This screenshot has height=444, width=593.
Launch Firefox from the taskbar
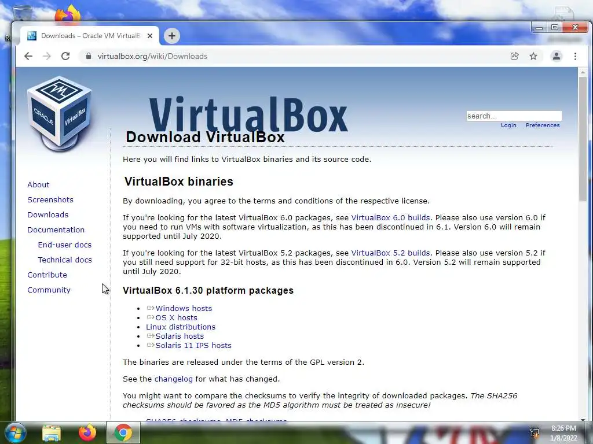click(x=87, y=432)
